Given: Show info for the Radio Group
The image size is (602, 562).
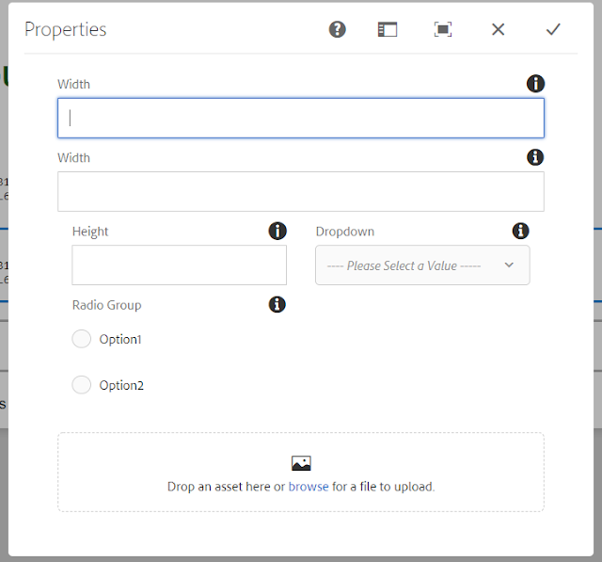Looking at the screenshot, I should [x=277, y=304].
